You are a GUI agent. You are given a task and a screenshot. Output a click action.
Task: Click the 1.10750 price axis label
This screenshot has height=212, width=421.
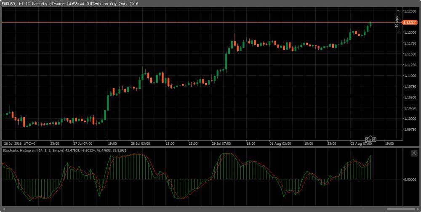pyautogui.click(x=410, y=86)
